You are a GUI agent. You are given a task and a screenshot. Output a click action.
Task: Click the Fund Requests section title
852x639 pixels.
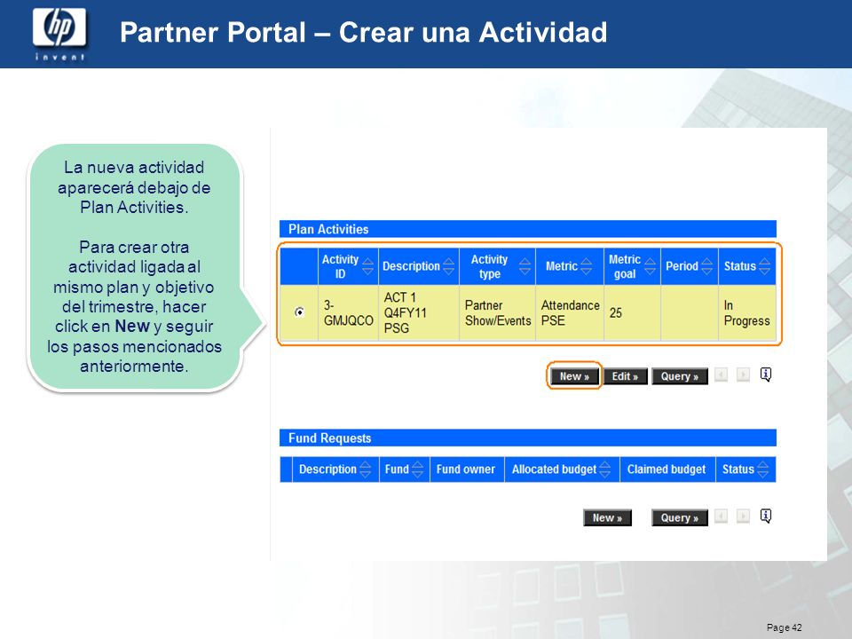[330, 438]
